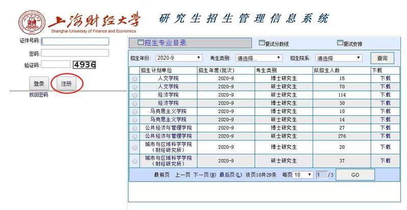Tick the 招生专业目录 checkbox

(x=141, y=43)
